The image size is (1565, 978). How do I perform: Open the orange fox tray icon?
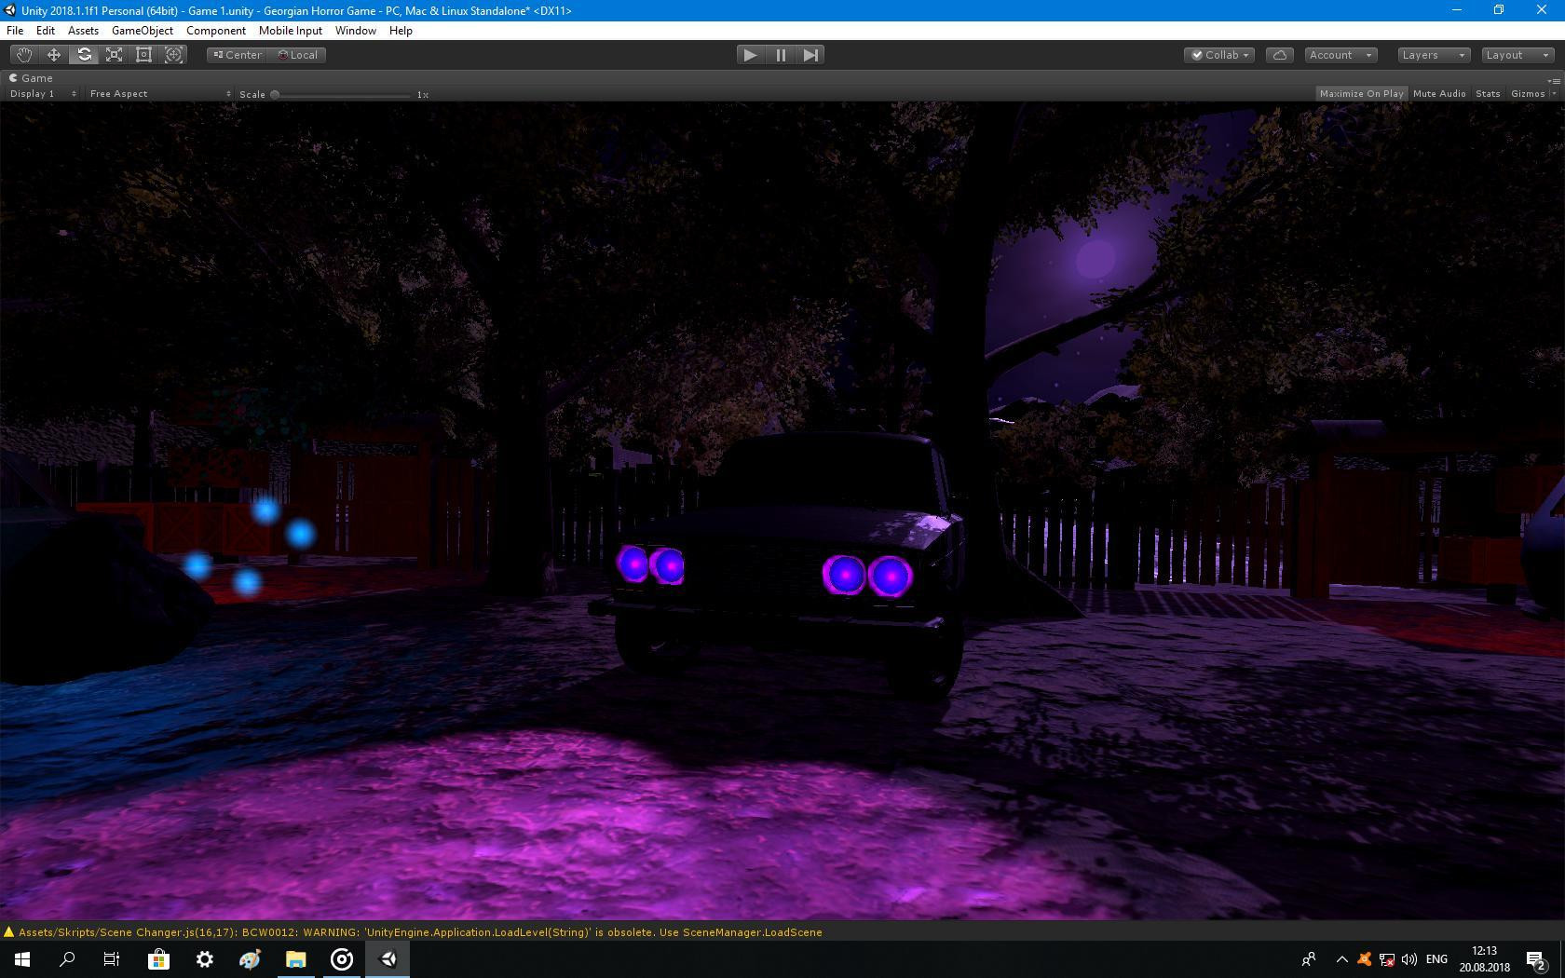[x=1364, y=959]
